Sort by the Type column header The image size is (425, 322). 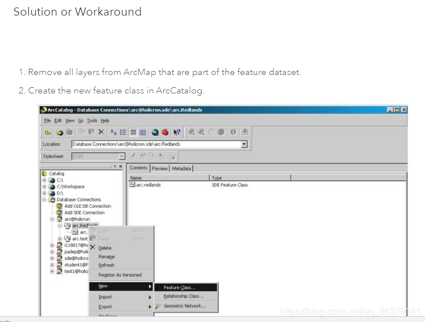click(250, 178)
